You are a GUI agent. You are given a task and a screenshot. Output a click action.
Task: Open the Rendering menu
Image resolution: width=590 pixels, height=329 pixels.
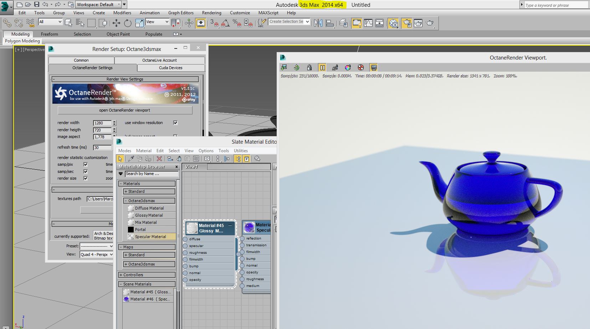[x=212, y=12]
